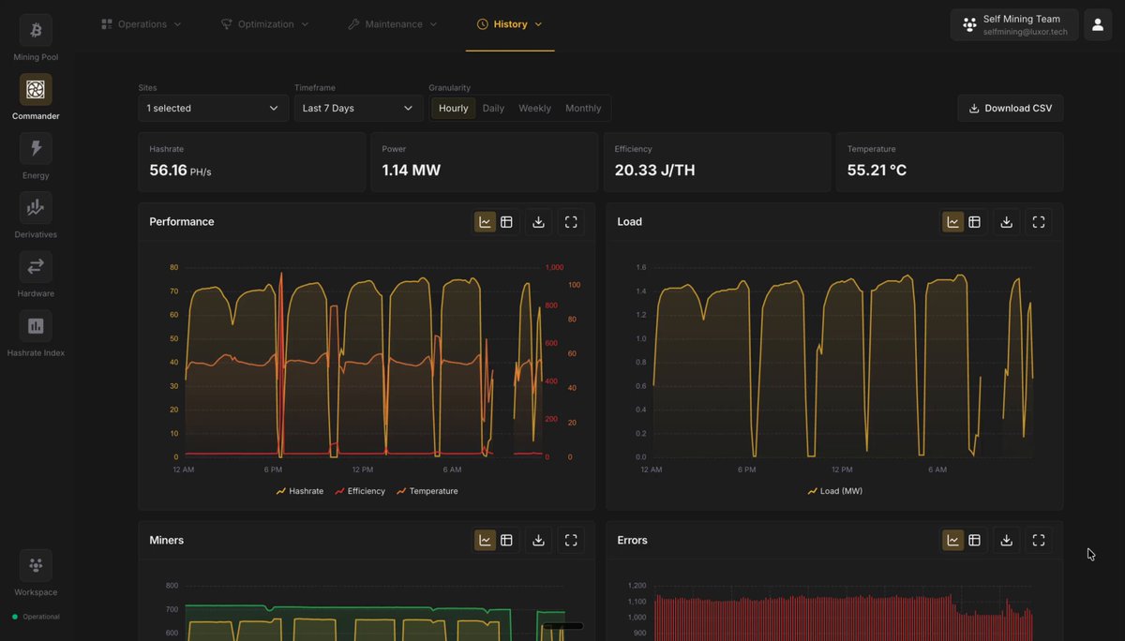
Task: Expand Errors chart to fullscreen
Action: click(1039, 540)
